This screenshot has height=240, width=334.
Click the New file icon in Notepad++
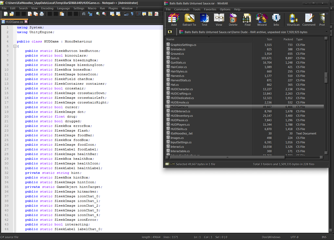click(6, 14)
